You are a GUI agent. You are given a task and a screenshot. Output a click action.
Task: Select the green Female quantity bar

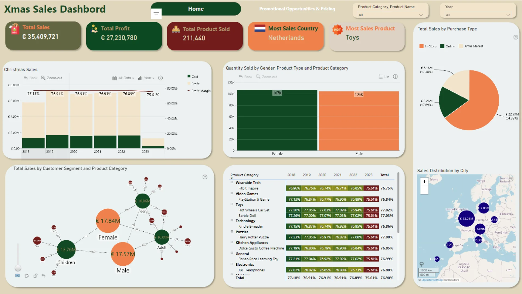point(277,120)
